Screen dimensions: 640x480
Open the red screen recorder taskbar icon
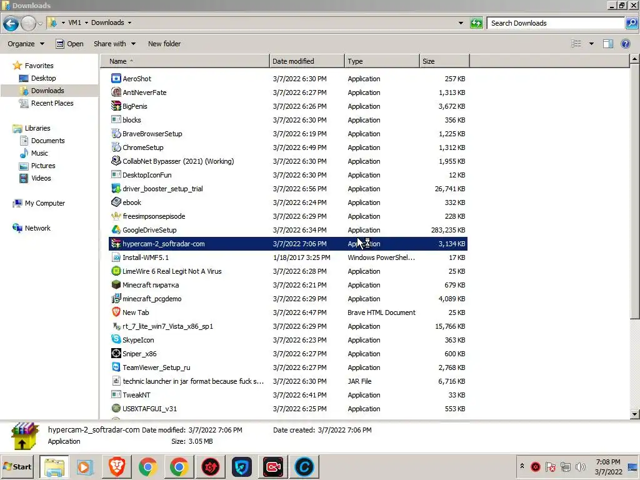(273, 466)
